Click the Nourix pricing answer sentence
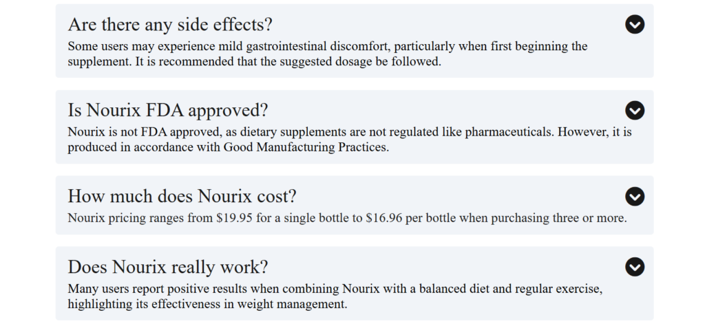This screenshot has width=705, height=326. [x=347, y=218]
